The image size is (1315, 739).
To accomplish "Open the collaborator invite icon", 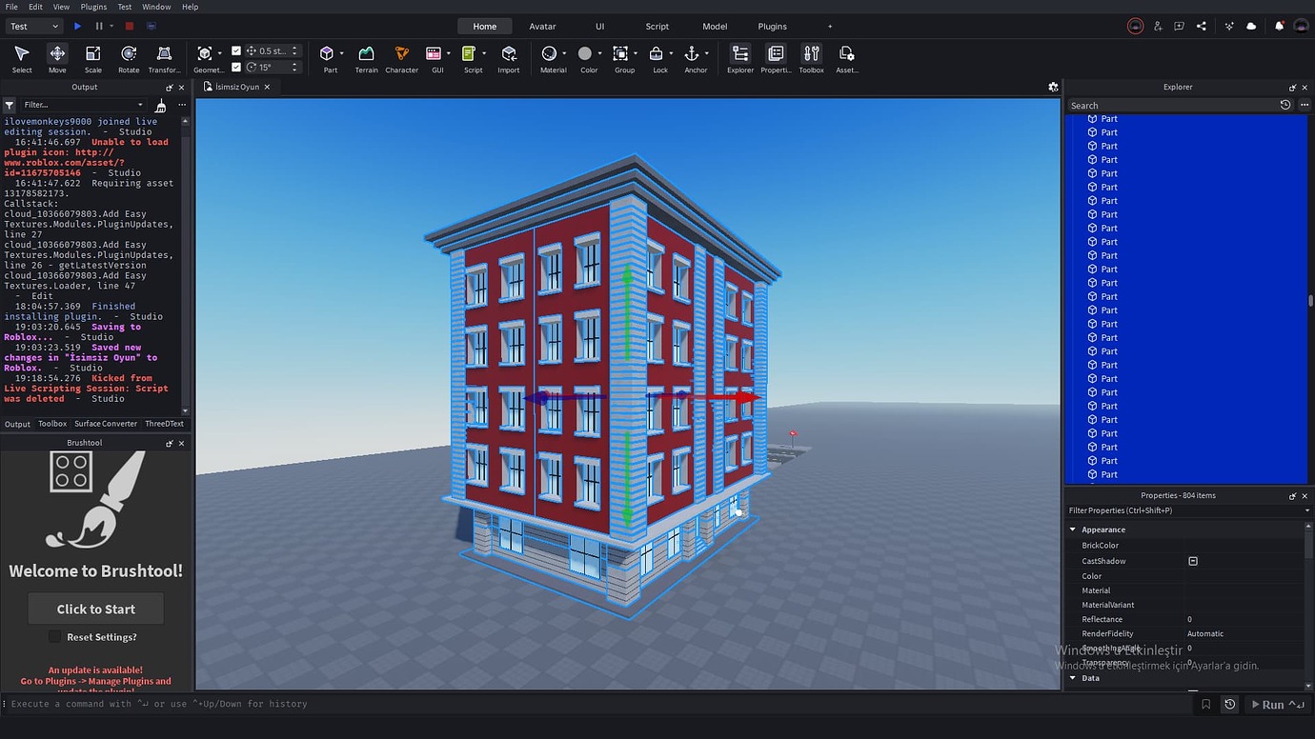I will click(1158, 27).
